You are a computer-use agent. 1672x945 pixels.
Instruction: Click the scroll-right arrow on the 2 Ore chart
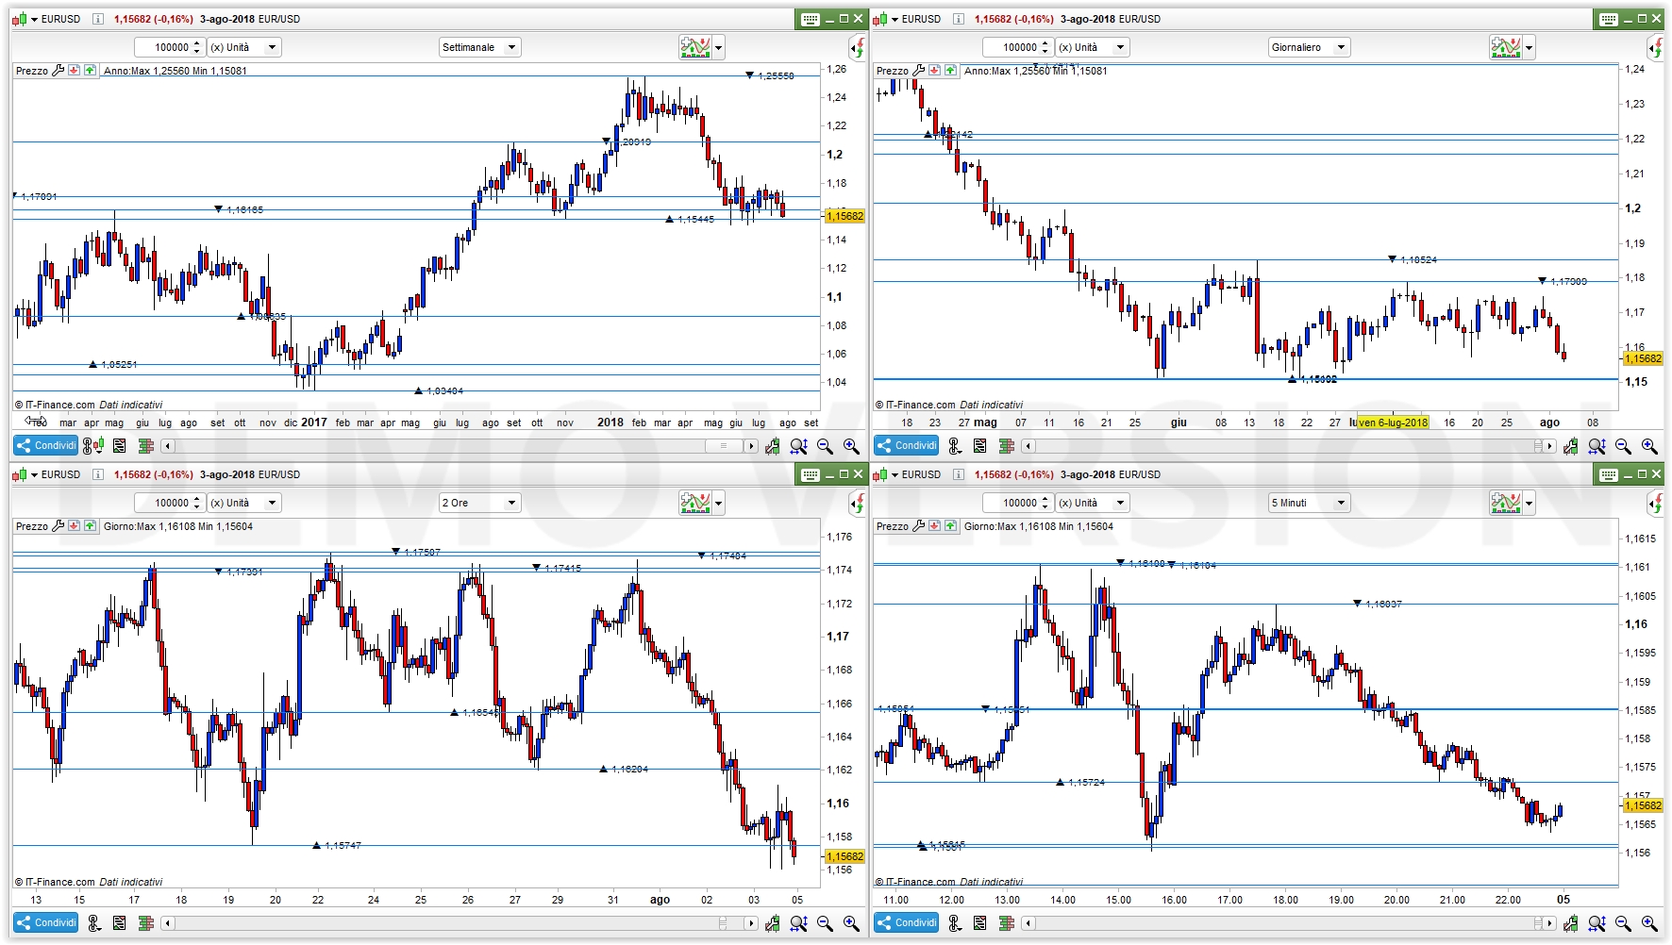pos(751,923)
